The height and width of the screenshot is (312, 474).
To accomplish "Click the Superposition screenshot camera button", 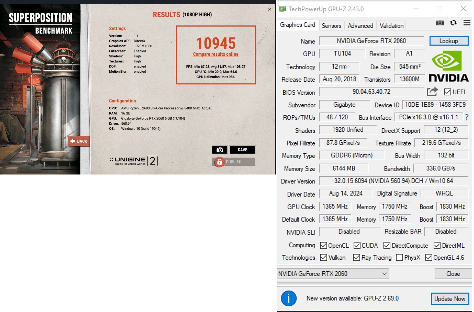I will (x=220, y=150).
